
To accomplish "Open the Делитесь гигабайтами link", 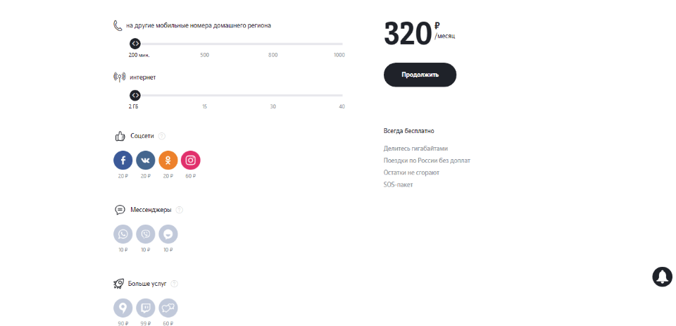I will pyautogui.click(x=415, y=149).
